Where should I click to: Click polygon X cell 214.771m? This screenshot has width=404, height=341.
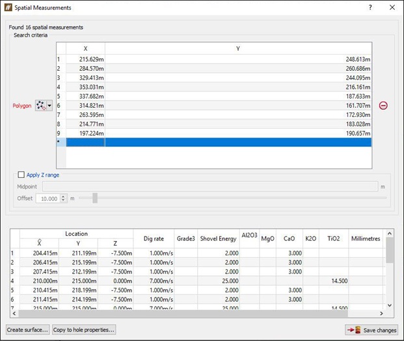coord(85,124)
